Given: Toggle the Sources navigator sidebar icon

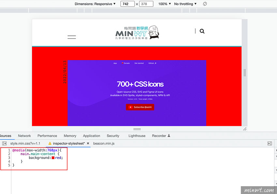Looking at the screenshot, I should (5, 143).
